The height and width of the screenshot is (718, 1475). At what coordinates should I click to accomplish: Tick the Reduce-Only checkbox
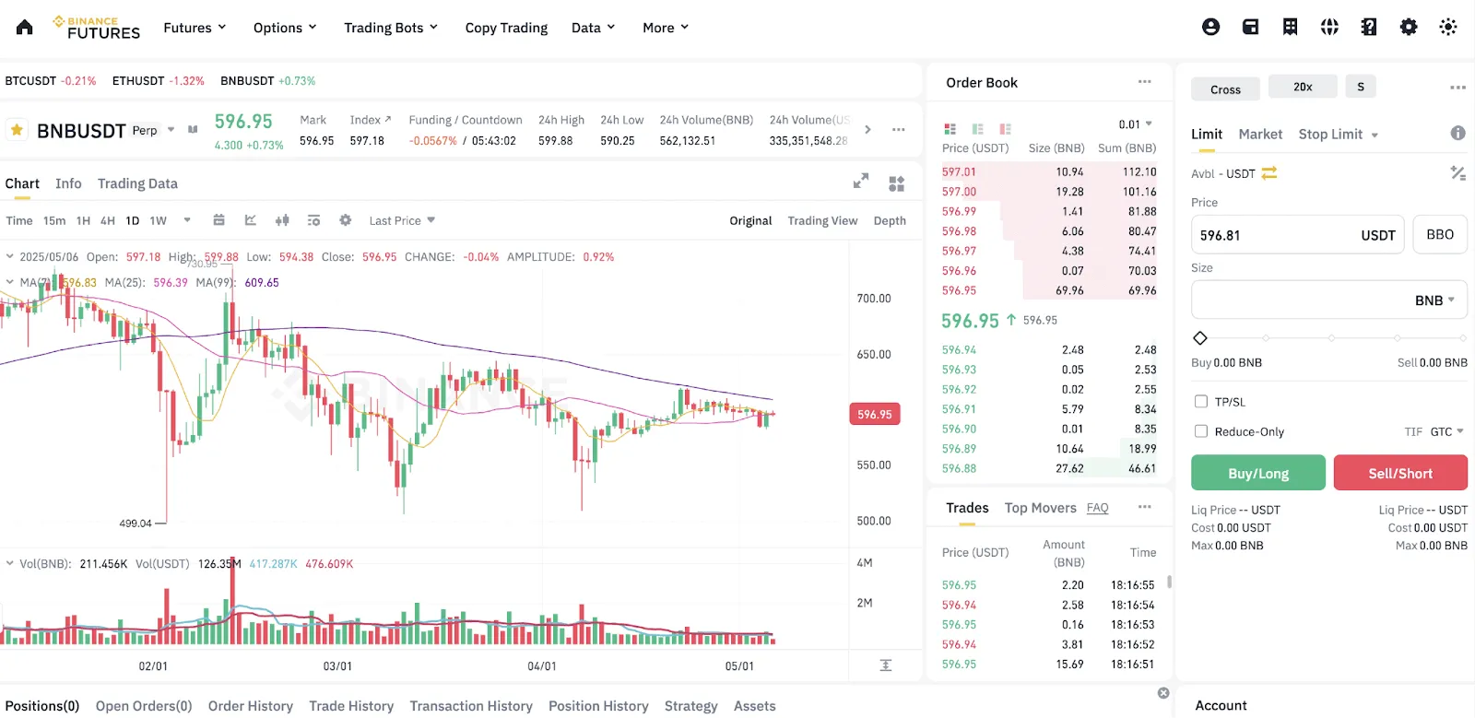1201,431
